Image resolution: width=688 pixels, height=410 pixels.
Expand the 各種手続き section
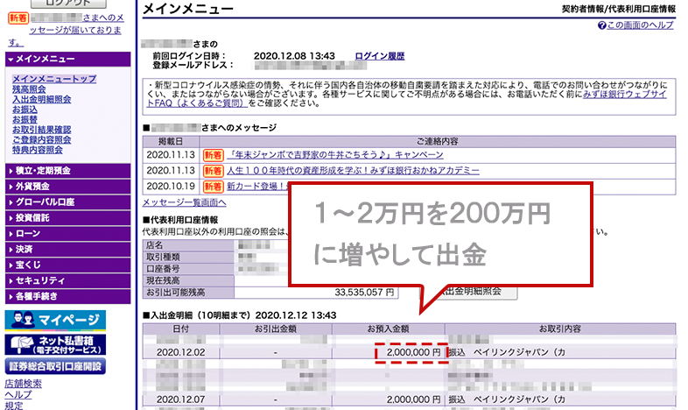coord(68,296)
